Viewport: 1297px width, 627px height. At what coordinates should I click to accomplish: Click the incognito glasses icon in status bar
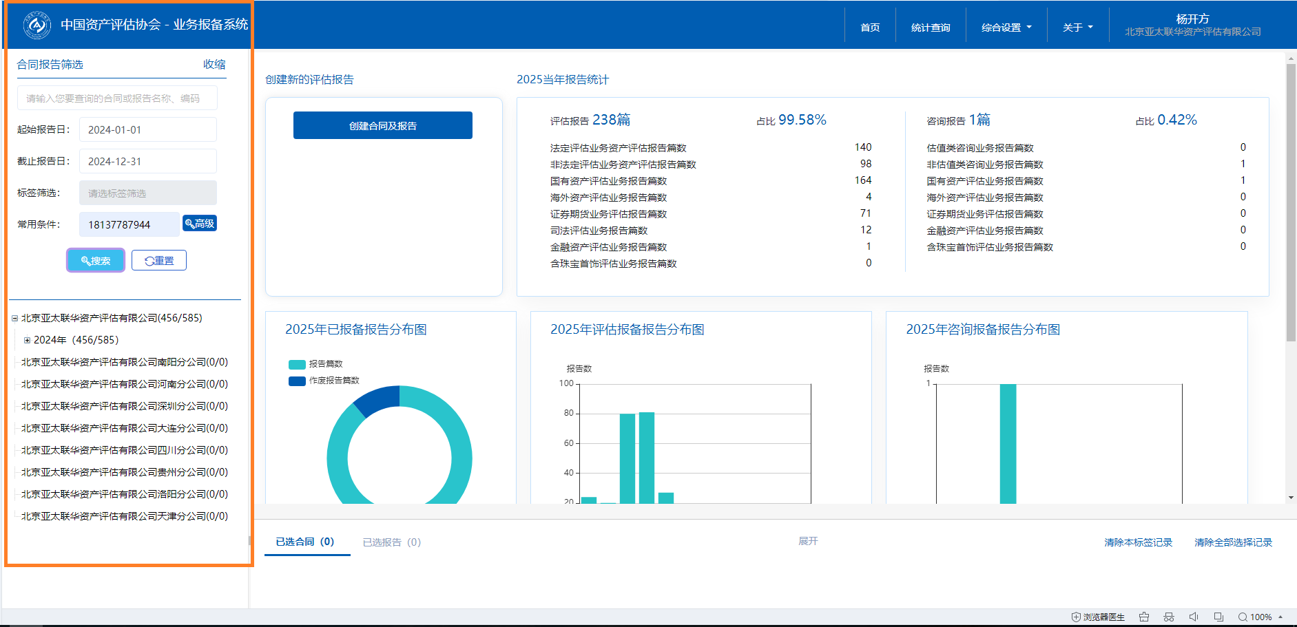pos(1169,617)
